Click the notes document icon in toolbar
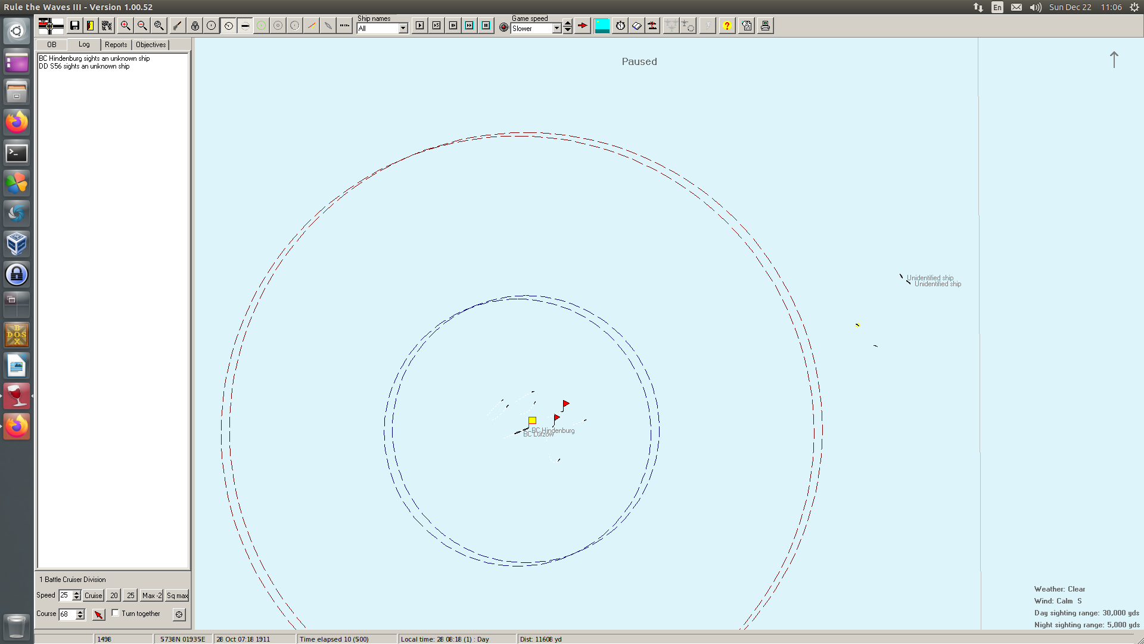This screenshot has width=1144, height=644. coord(747,26)
